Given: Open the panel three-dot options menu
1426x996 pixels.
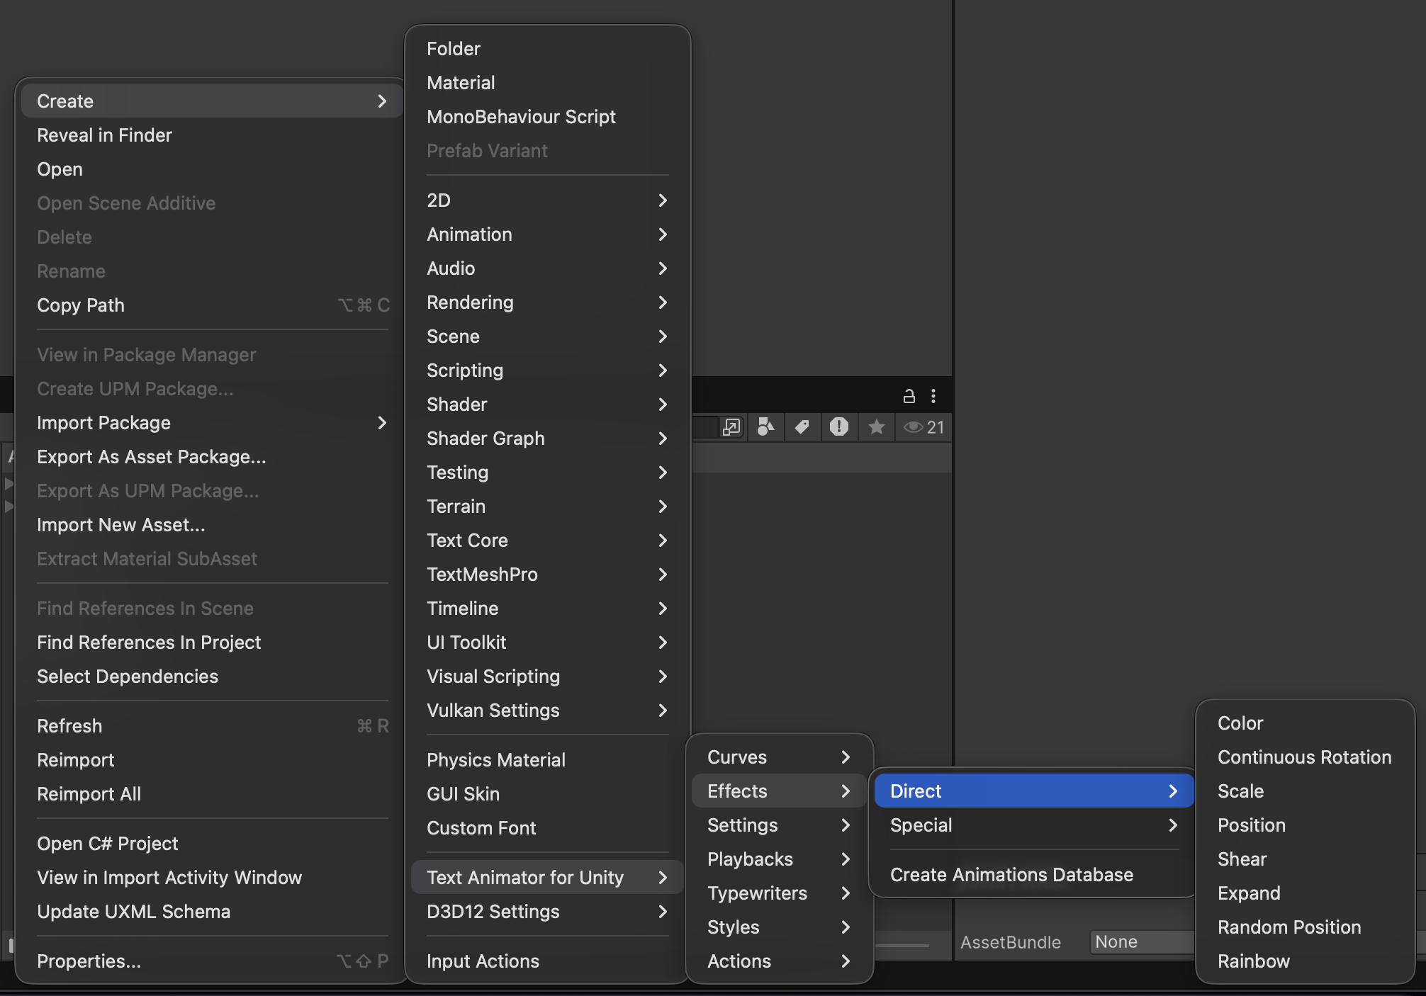Looking at the screenshot, I should tap(933, 396).
